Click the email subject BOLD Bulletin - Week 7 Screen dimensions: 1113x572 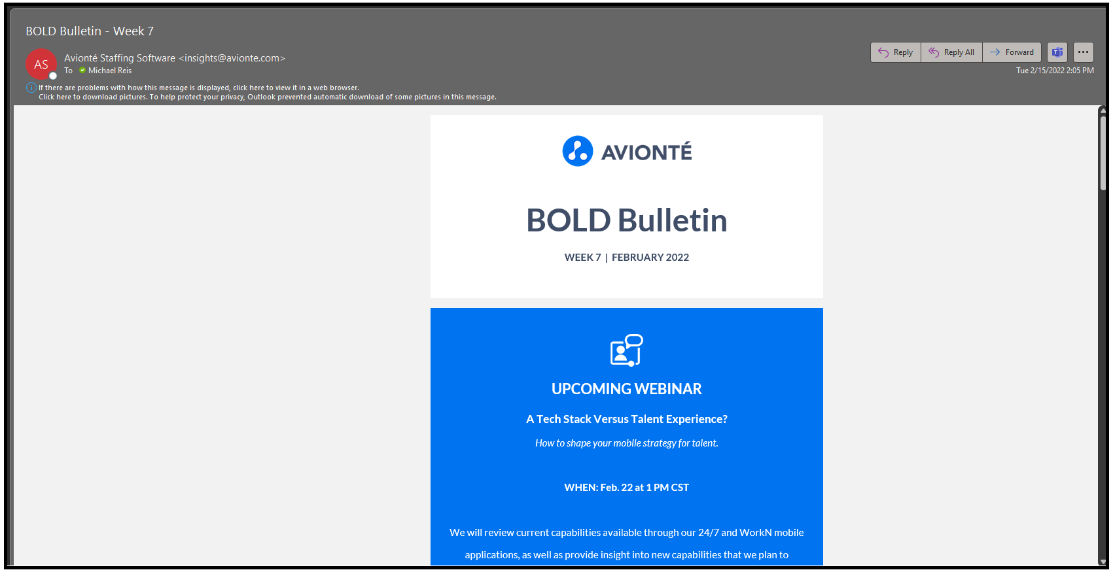[x=90, y=31]
